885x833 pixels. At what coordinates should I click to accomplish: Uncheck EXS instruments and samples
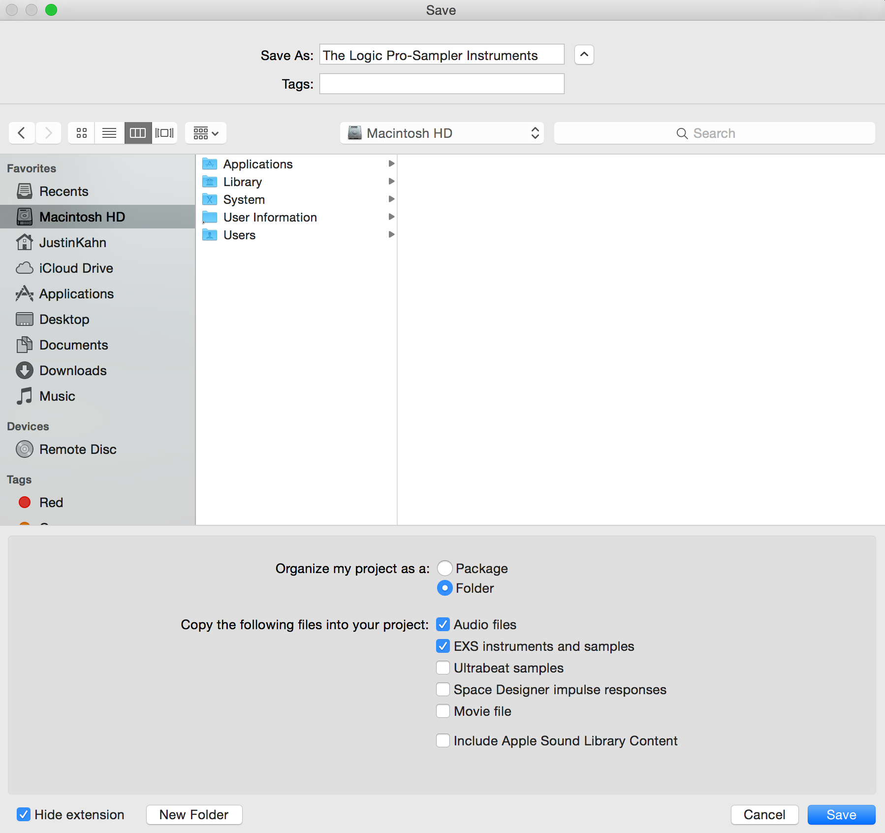point(443,646)
